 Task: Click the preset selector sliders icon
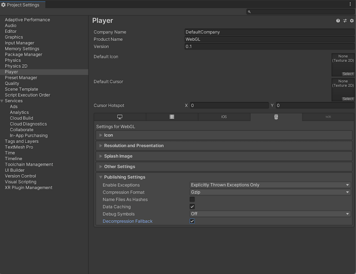pyautogui.click(x=345, y=20)
